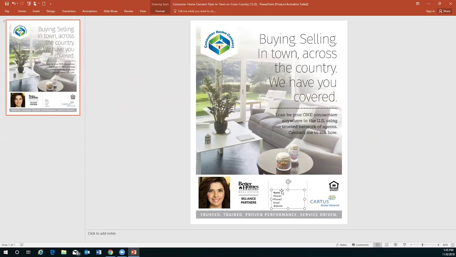The height and width of the screenshot is (257, 456).
Task: Switch to the Home ribbon tab
Action: (22, 11)
